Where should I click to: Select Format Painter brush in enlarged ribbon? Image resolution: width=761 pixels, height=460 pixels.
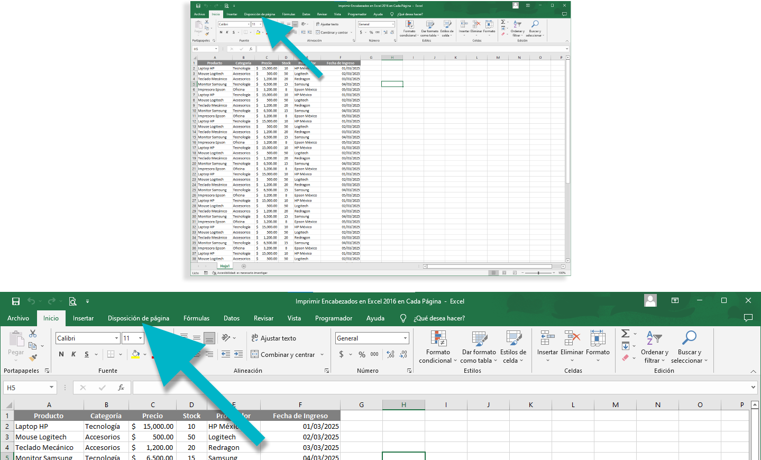click(33, 358)
